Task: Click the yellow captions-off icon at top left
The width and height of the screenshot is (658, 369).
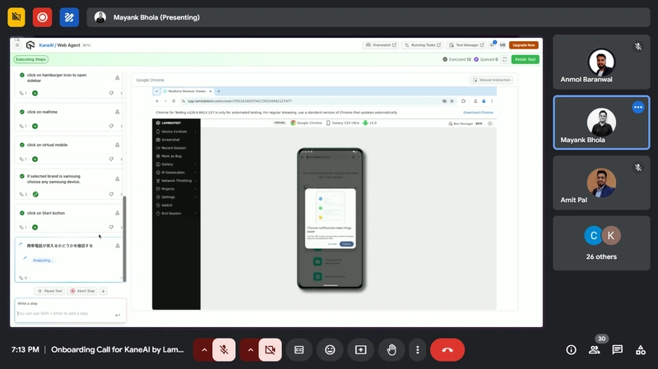Action: (16, 17)
